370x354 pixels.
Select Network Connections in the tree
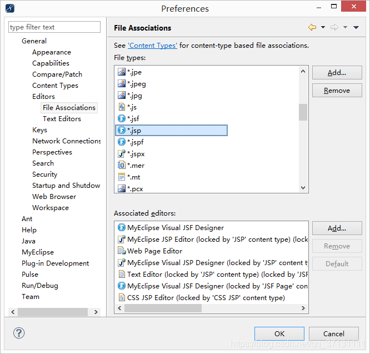coord(67,141)
